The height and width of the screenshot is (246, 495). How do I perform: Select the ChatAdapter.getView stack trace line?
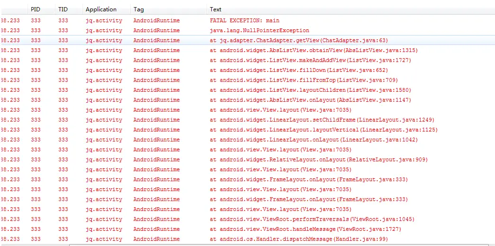pyautogui.click(x=247, y=40)
